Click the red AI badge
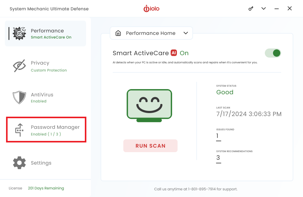 pyautogui.click(x=174, y=53)
